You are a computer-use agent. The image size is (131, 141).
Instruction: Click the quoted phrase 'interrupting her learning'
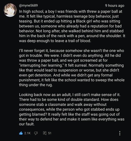pos(42,65)
